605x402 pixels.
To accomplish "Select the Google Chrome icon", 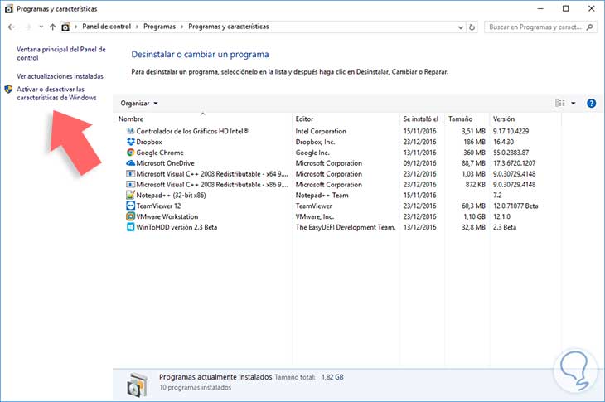I will (x=130, y=153).
